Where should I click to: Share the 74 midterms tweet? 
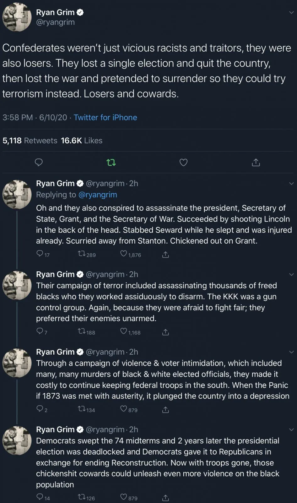click(x=165, y=498)
